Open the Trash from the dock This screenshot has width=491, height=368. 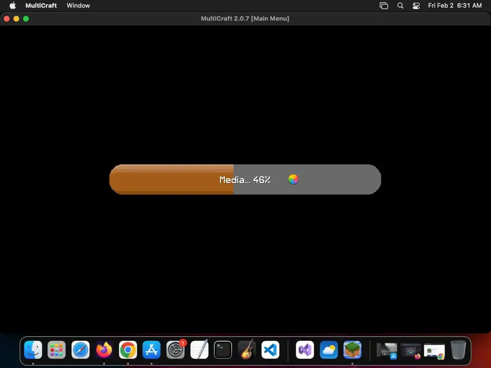point(458,349)
